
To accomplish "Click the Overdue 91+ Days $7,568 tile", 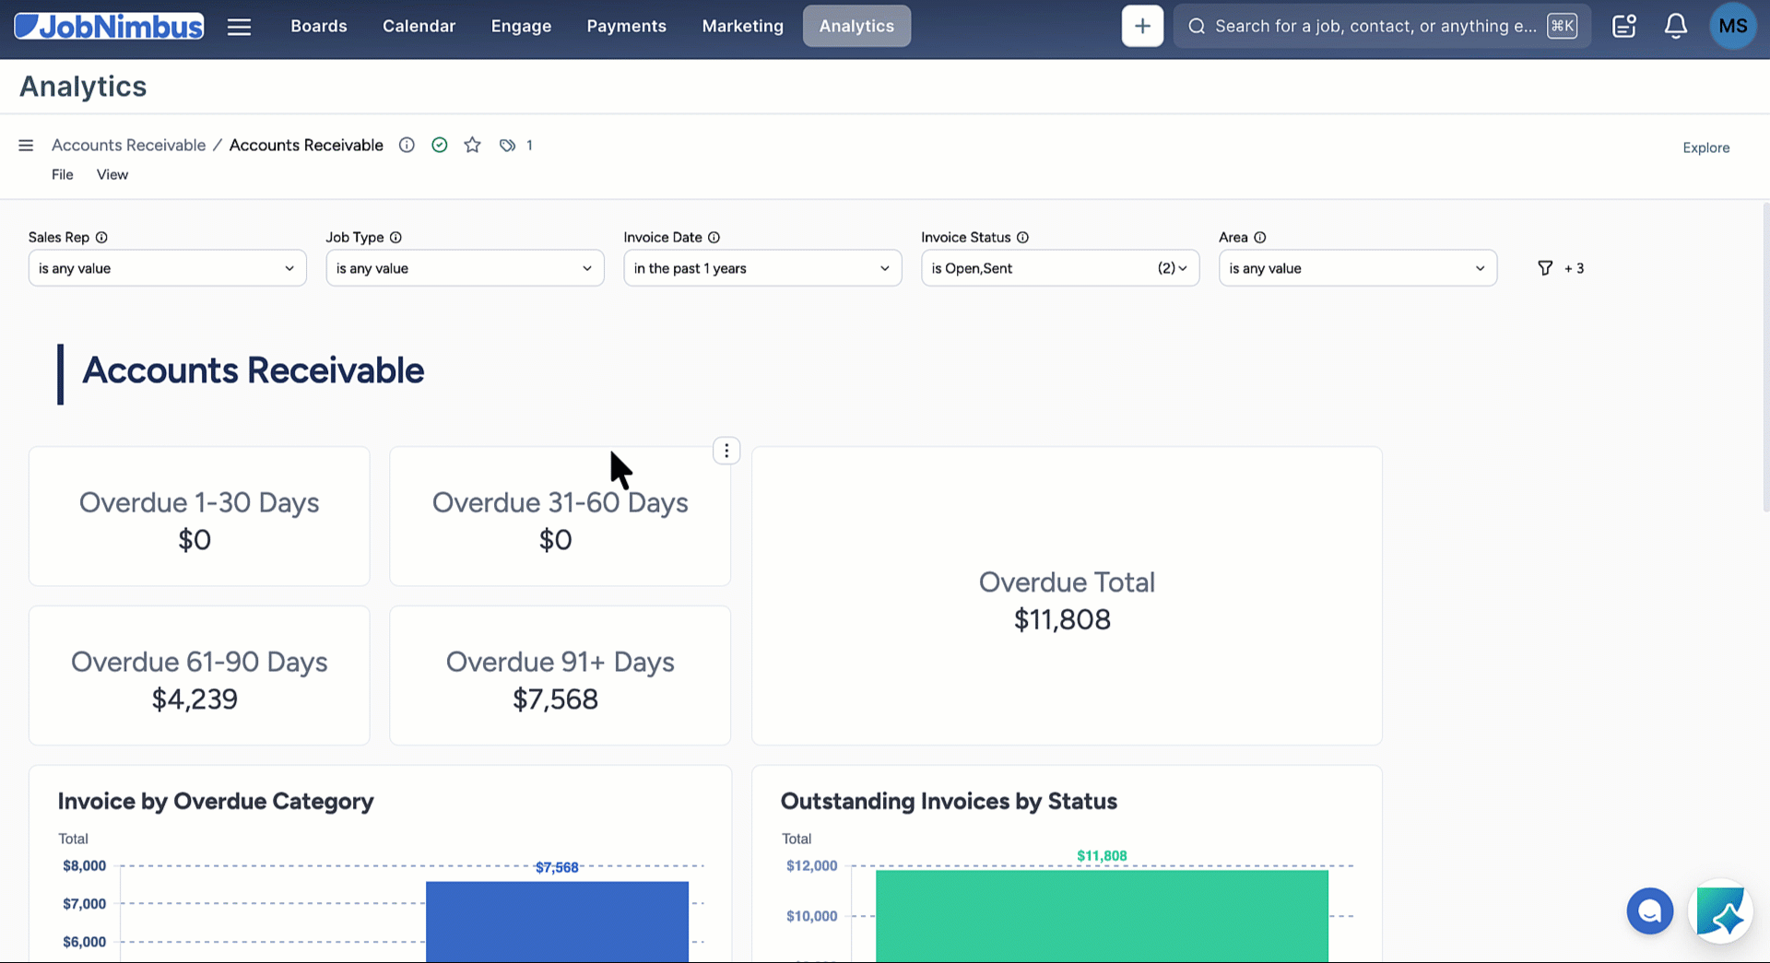I will pos(560,675).
